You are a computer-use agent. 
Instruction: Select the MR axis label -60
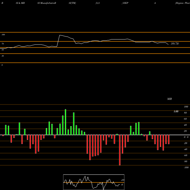click(x=185, y=155)
